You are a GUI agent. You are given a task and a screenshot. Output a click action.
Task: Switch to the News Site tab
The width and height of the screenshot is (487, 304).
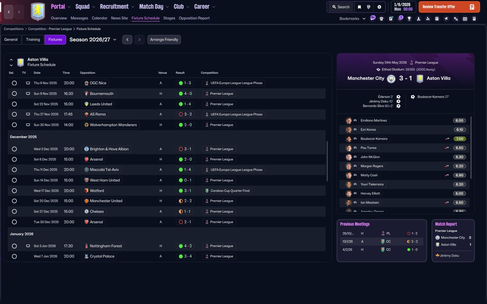pos(119,18)
